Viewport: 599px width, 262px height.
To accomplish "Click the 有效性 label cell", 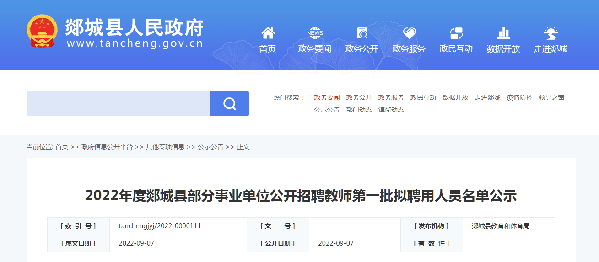I will [x=432, y=243].
